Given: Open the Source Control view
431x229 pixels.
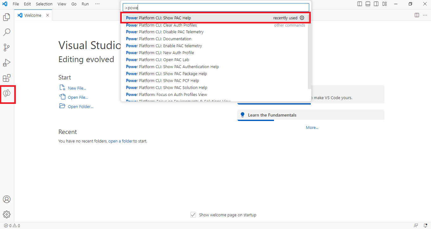Looking at the screenshot, I should click(x=7, y=48).
